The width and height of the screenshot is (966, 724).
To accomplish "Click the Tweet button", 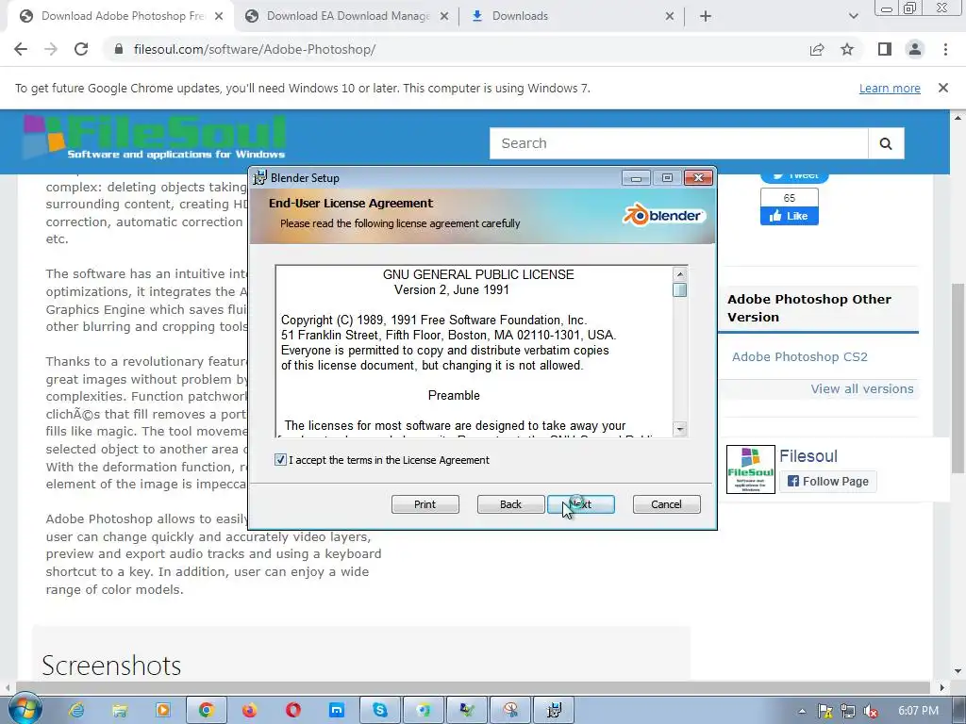I will (x=794, y=176).
